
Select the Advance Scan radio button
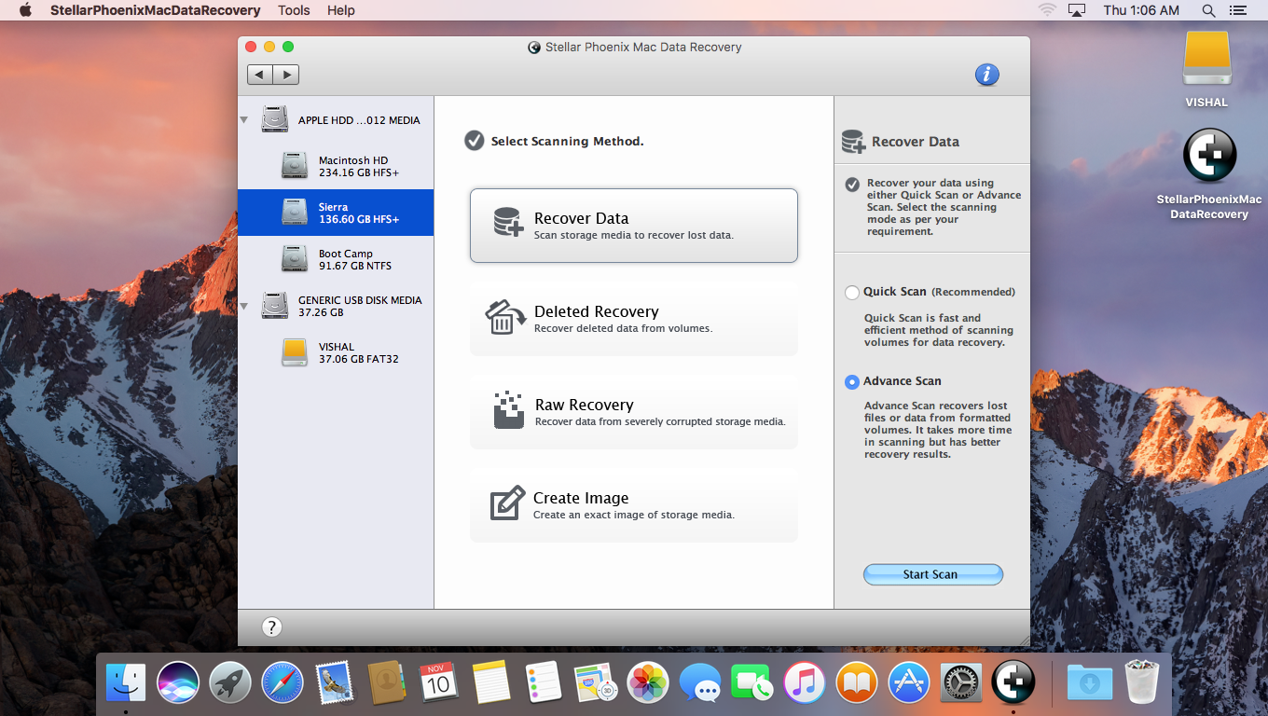click(x=851, y=382)
